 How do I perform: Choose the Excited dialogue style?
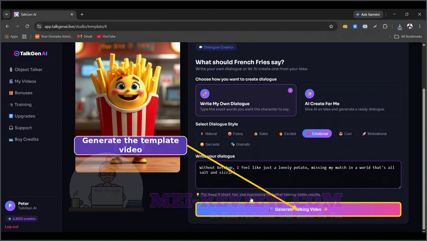[287, 134]
